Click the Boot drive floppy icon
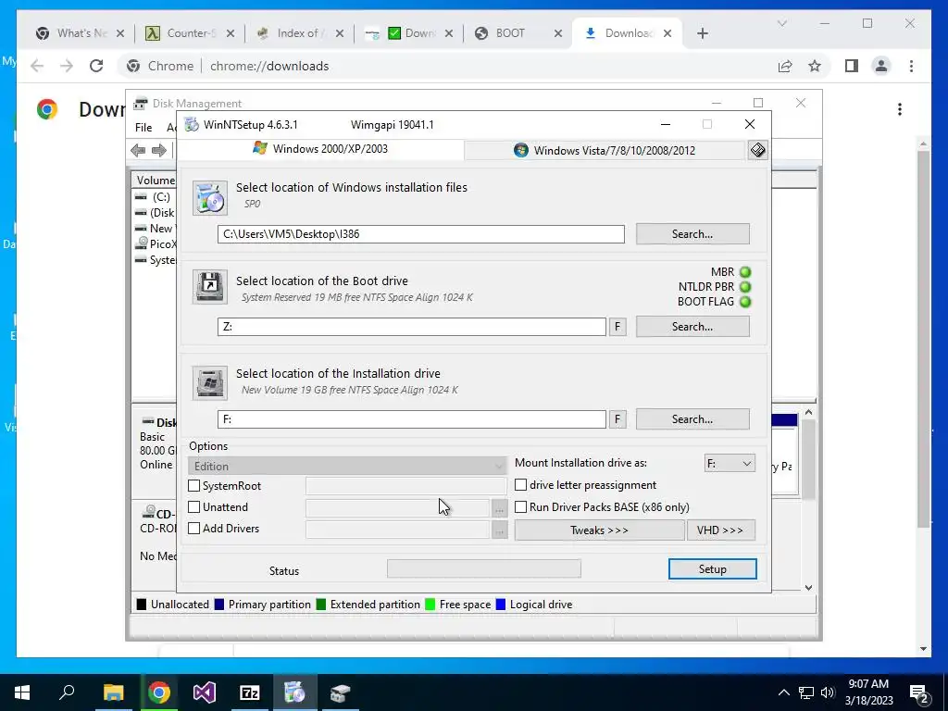The height and width of the screenshot is (711, 948). (210, 287)
